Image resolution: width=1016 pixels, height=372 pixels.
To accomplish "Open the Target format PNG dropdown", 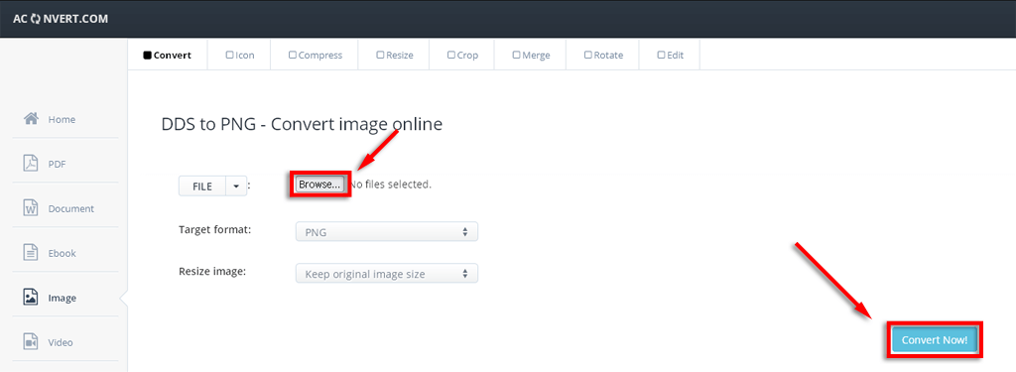I will 386,232.
